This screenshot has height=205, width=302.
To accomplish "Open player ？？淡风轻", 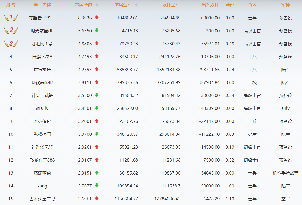I will [x=42, y=147].
